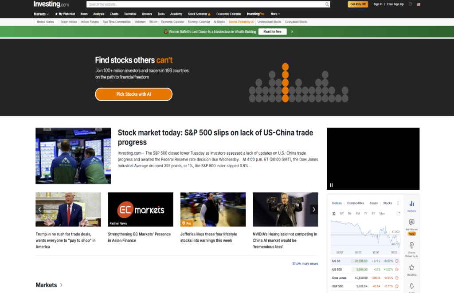Open the Trump trade deals article thumbnail
This screenshot has height=293, width=454.
68,209
